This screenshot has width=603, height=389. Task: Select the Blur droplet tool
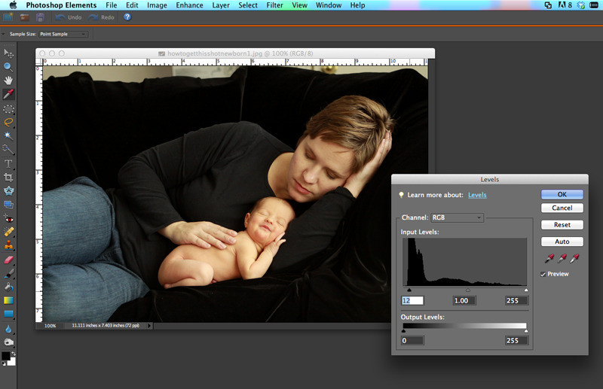pyautogui.click(x=8, y=329)
